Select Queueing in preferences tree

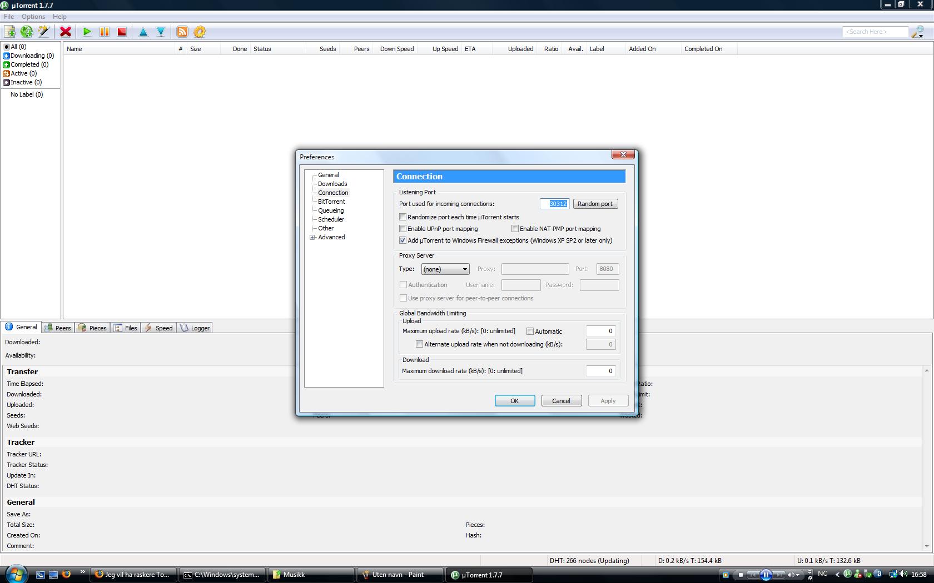pos(331,210)
